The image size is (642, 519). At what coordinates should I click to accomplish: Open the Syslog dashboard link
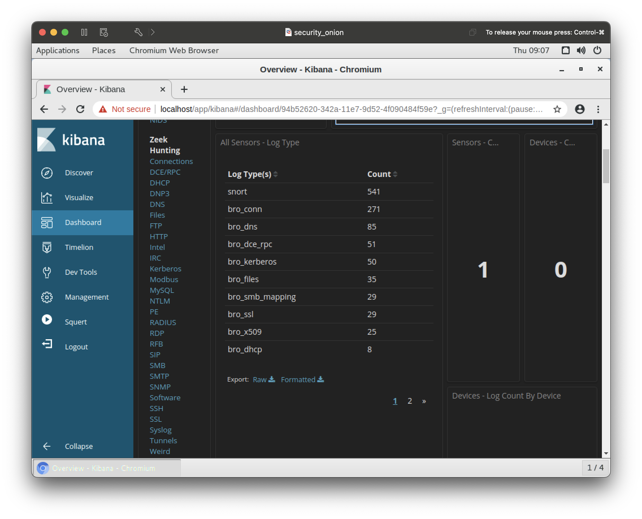coord(160,430)
